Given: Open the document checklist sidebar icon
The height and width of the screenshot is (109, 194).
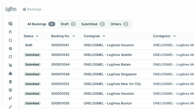Looking at the screenshot, I should 11,32.
